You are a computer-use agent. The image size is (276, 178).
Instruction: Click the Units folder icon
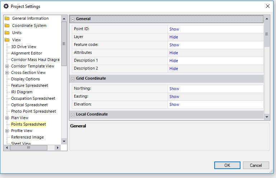7,33
